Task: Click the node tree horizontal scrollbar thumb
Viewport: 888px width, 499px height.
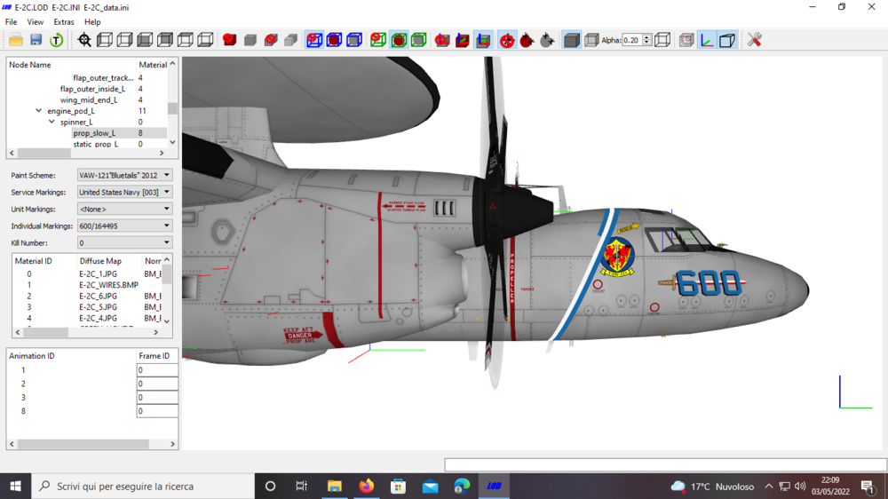Action: pyautogui.click(x=44, y=154)
